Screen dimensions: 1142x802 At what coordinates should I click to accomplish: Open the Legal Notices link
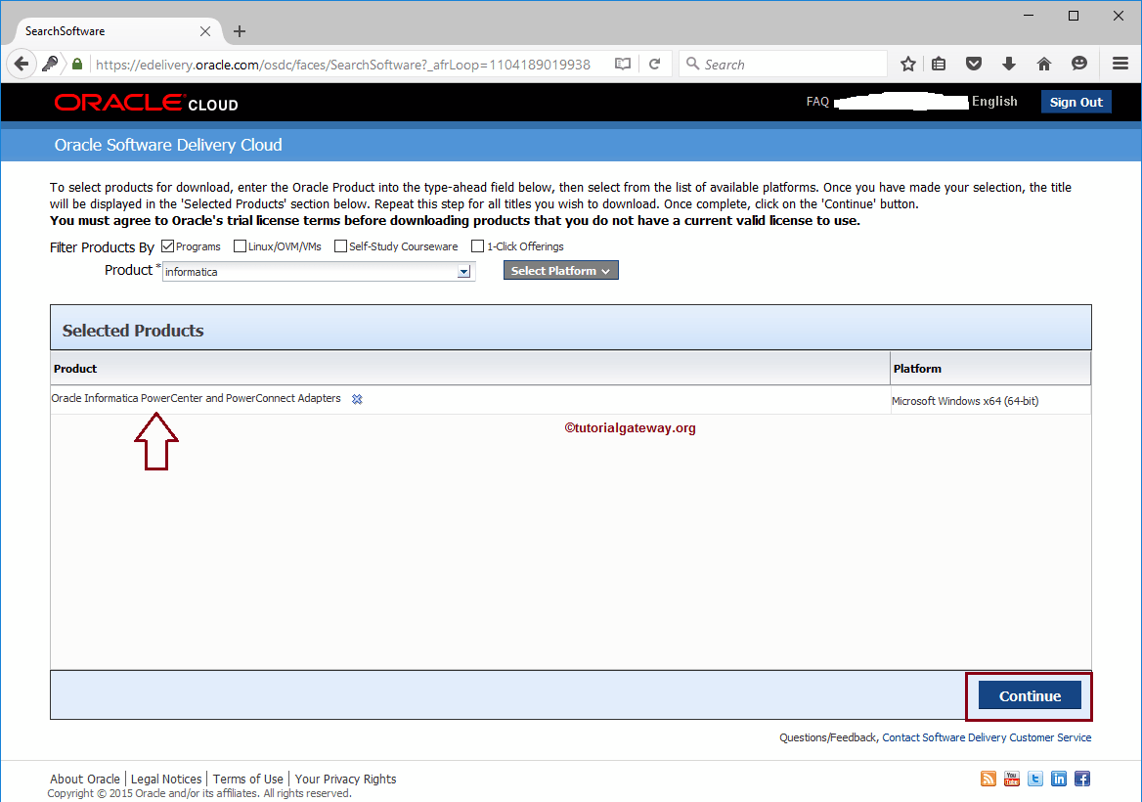(x=166, y=779)
